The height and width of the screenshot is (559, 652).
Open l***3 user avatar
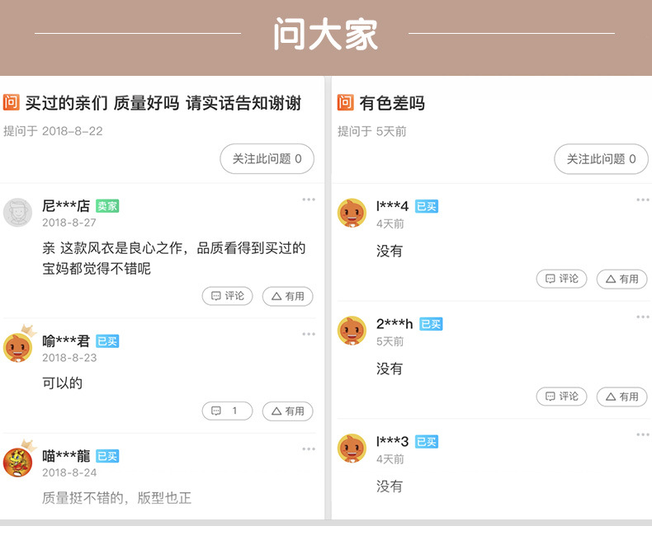tap(352, 449)
